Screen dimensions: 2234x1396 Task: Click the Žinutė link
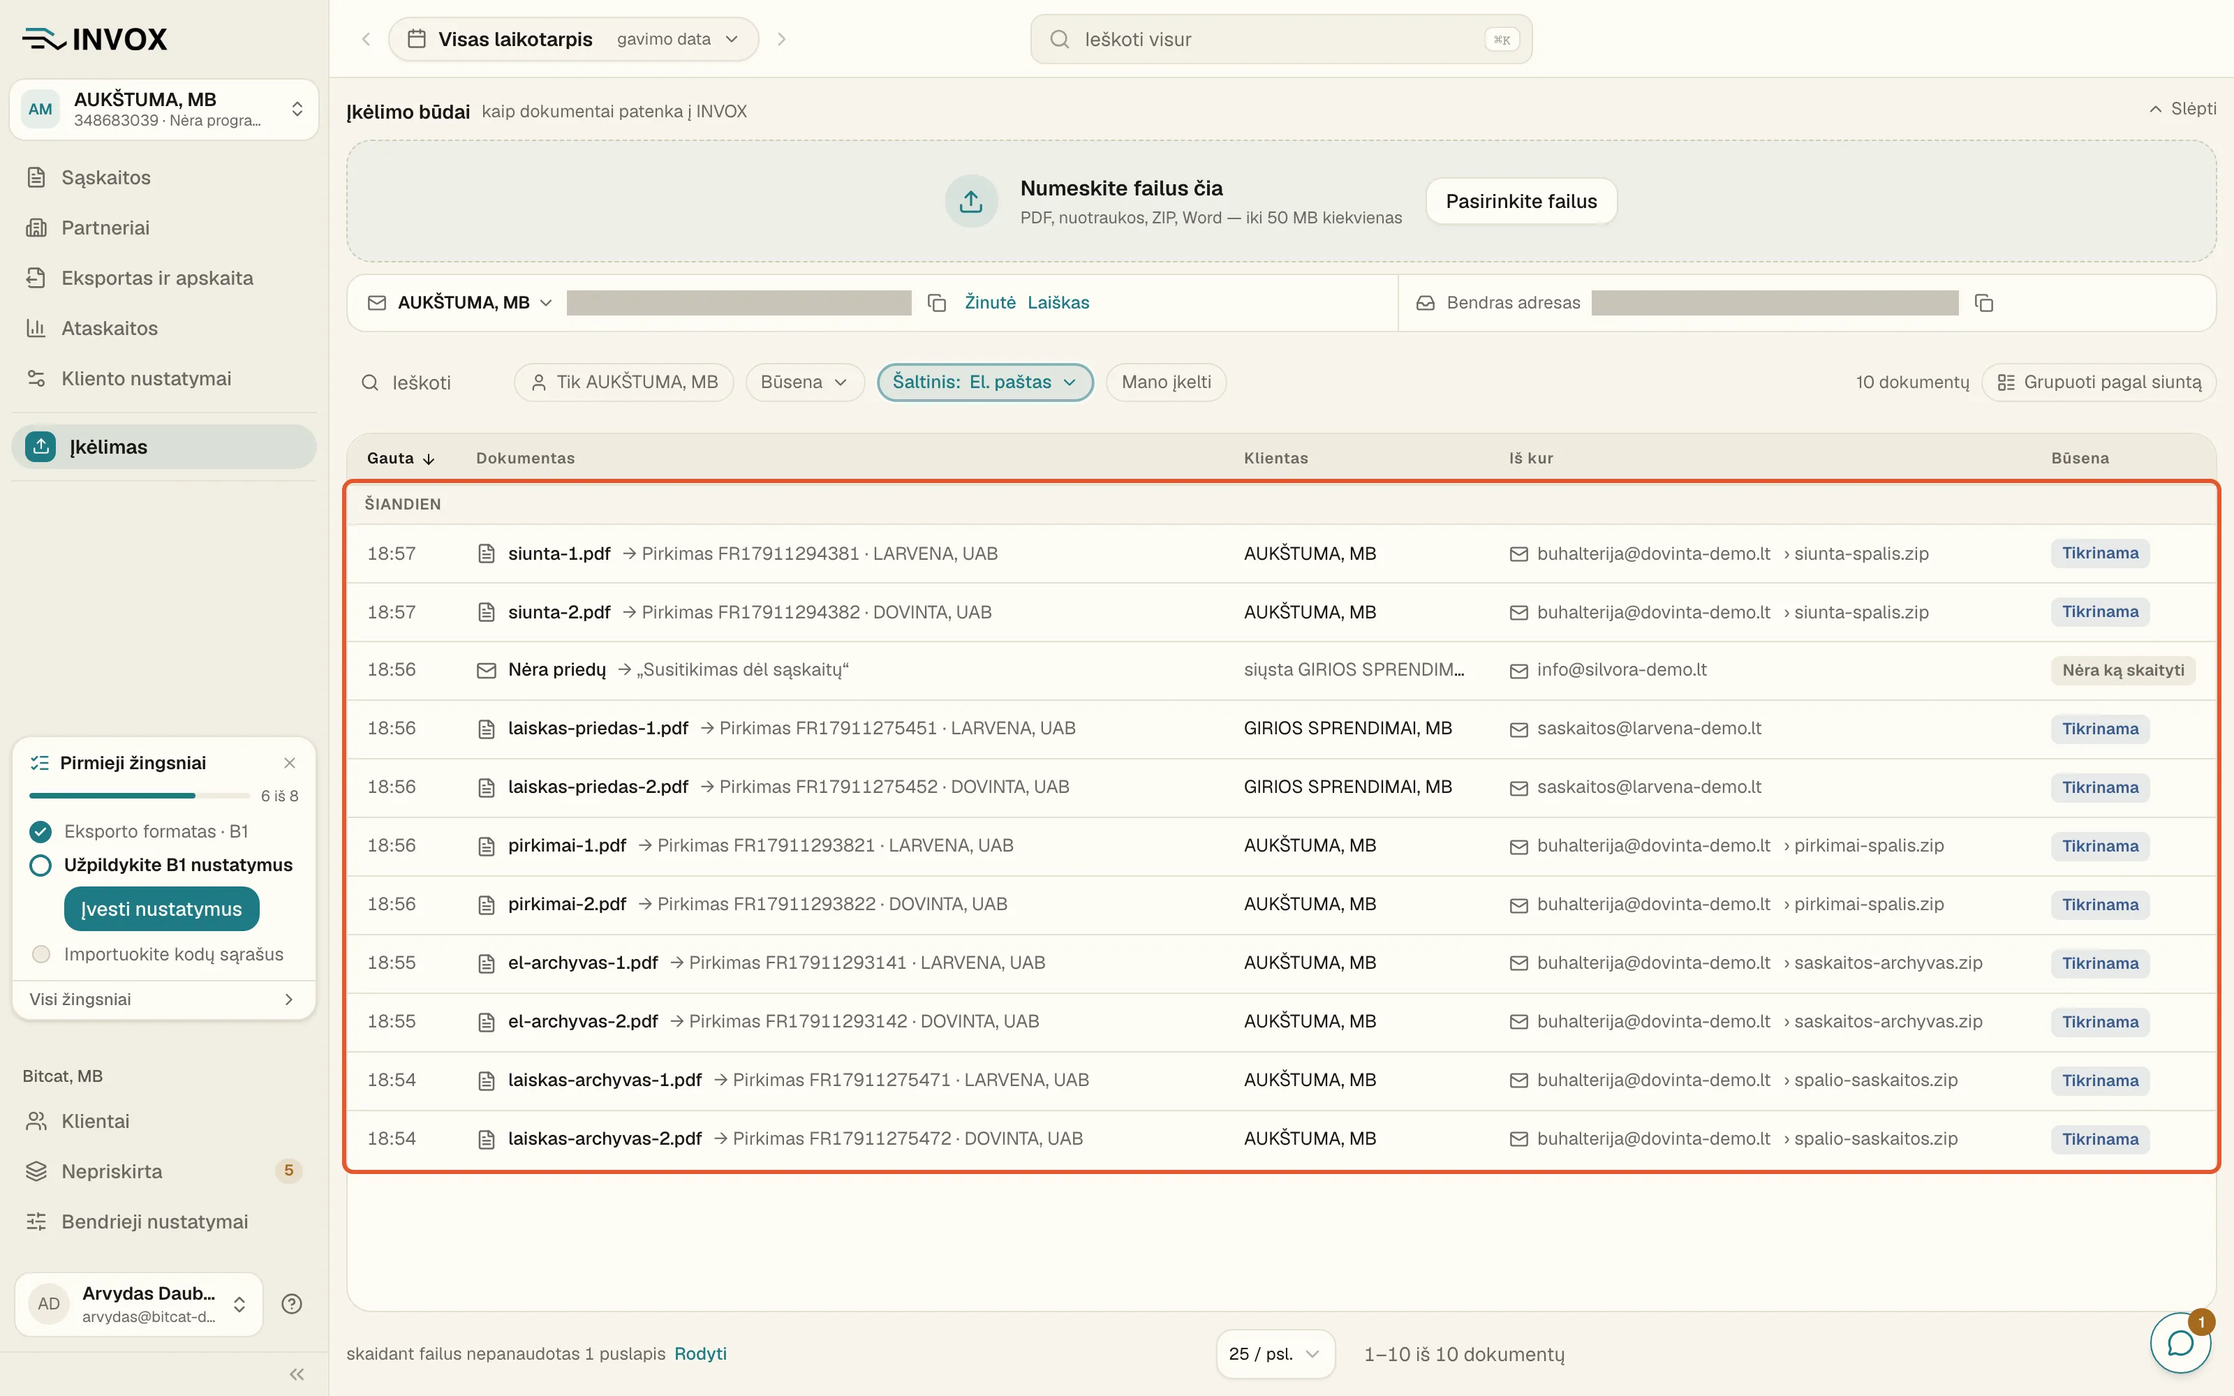(990, 303)
